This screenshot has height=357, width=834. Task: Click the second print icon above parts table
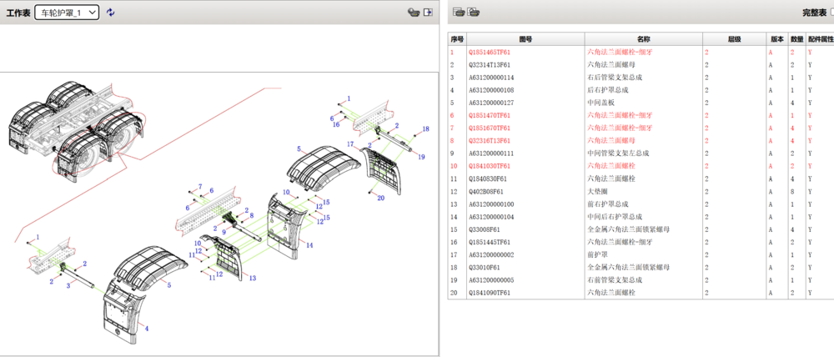click(474, 12)
